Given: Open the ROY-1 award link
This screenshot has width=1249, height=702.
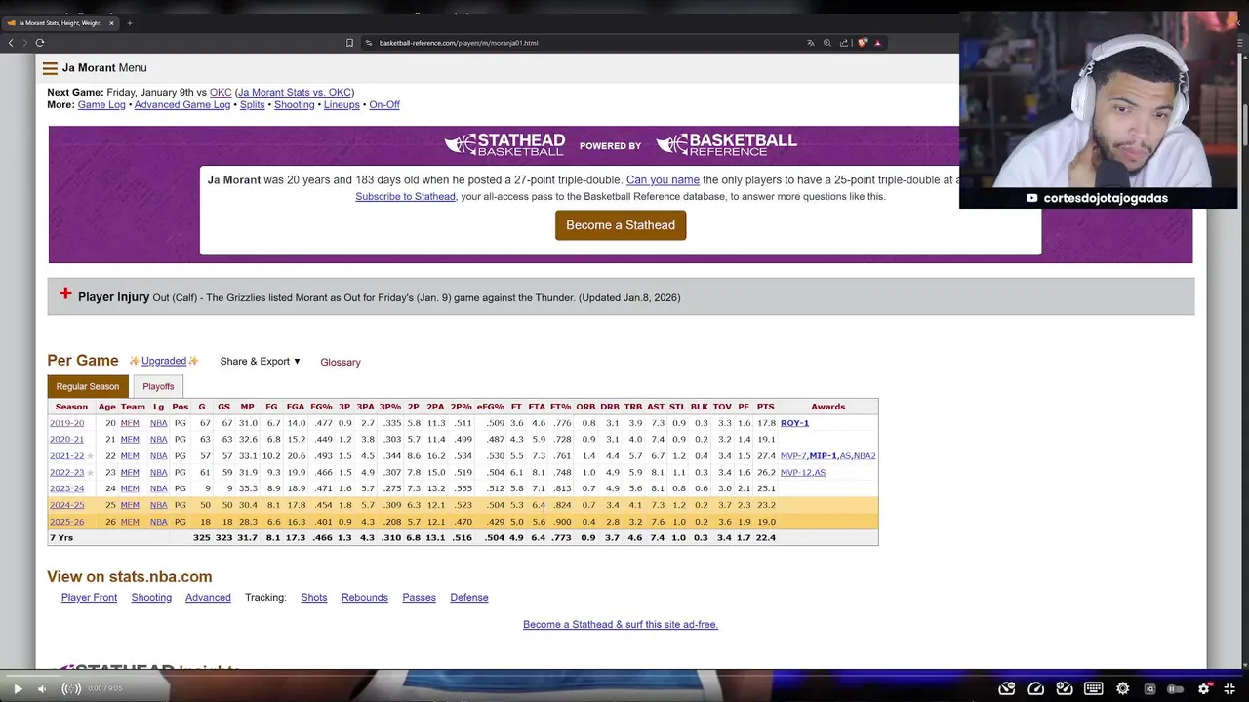Looking at the screenshot, I should click(794, 423).
